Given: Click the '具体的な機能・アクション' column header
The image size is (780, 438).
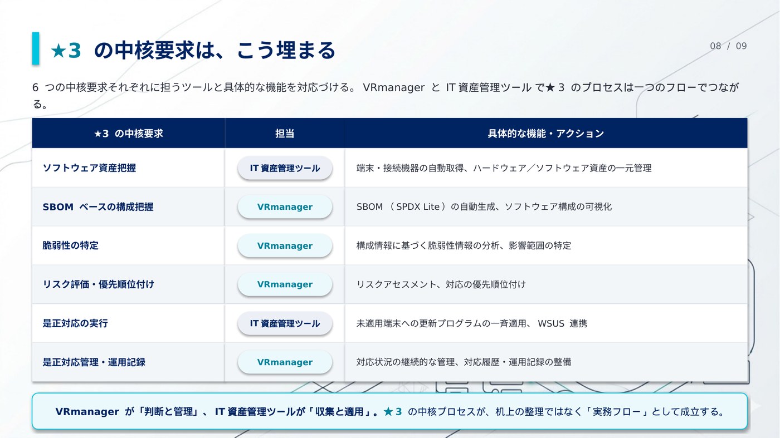Looking at the screenshot, I should point(546,134).
